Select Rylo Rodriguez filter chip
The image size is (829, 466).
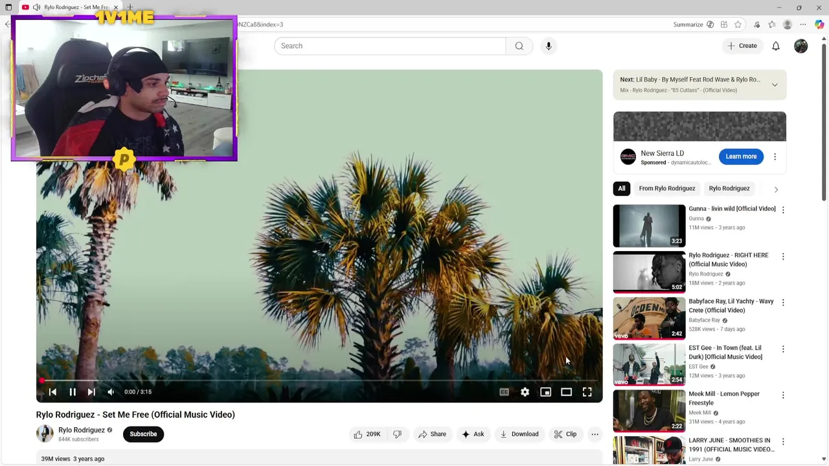tap(729, 188)
